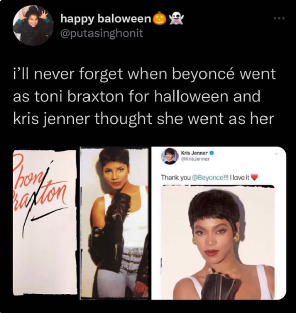Open the three-dot more options menu

pos(279,18)
